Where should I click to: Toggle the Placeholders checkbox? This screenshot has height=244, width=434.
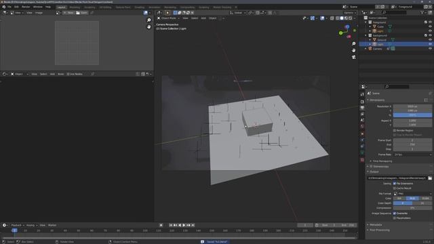tap(395, 218)
